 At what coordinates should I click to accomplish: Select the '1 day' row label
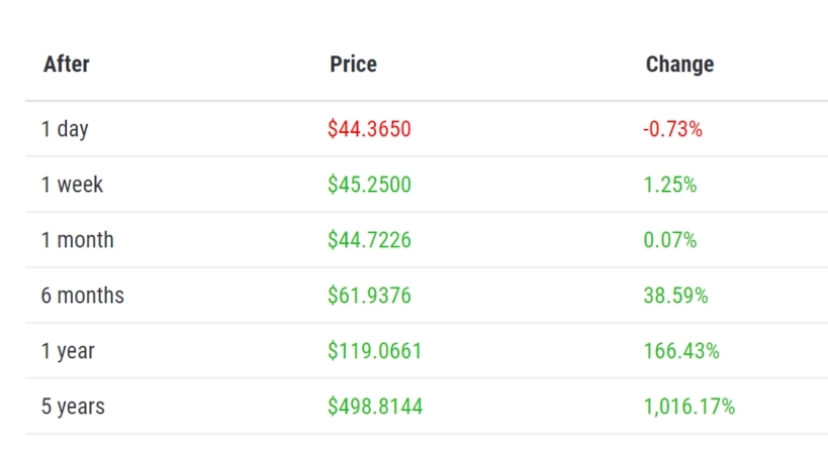[65, 129]
